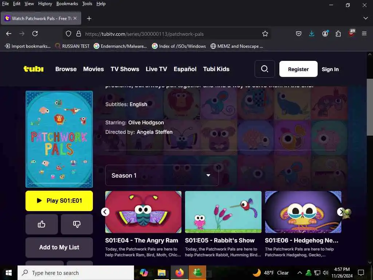373x280 pixels.
Task: Open the extensions puzzle icon
Action: [338, 34]
